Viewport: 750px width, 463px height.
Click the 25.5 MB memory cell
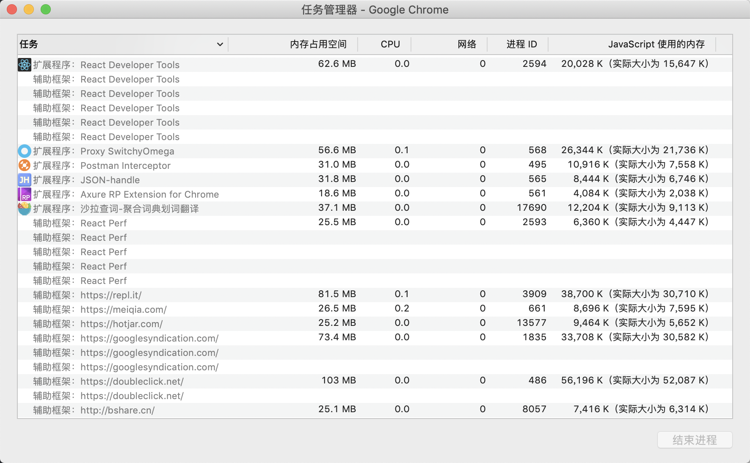click(337, 222)
